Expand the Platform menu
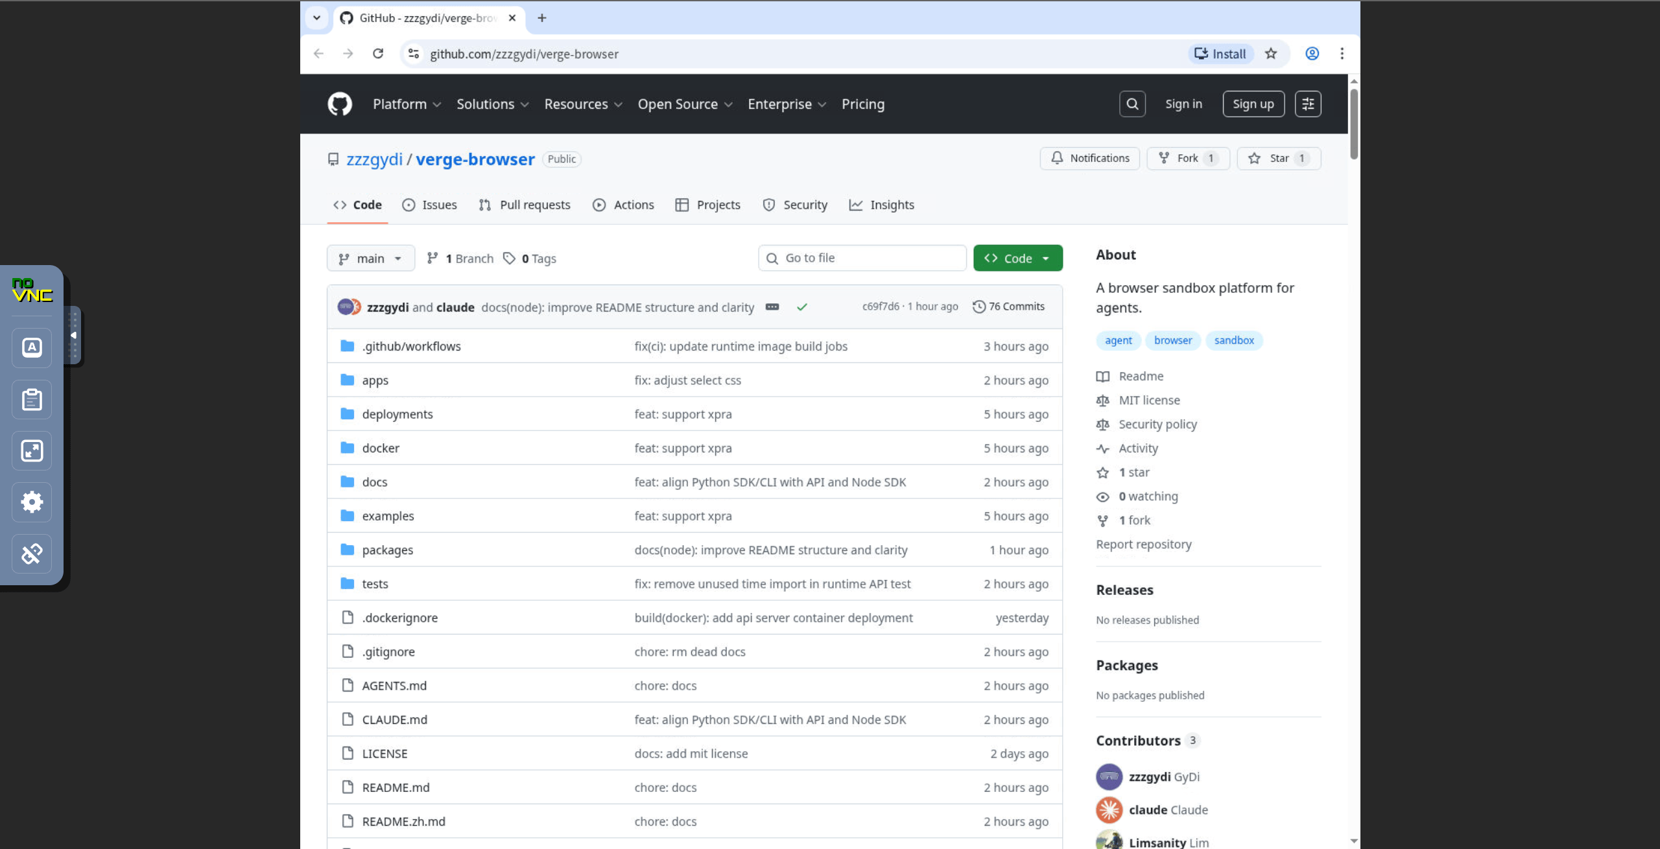Image resolution: width=1660 pixels, height=849 pixels. (x=407, y=104)
